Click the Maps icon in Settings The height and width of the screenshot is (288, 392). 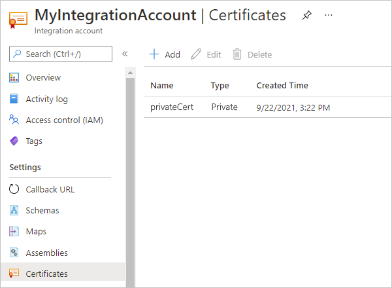click(14, 231)
